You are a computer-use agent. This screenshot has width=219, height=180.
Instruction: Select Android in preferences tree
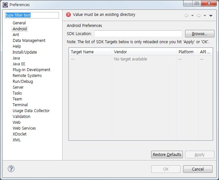coord(20,29)
